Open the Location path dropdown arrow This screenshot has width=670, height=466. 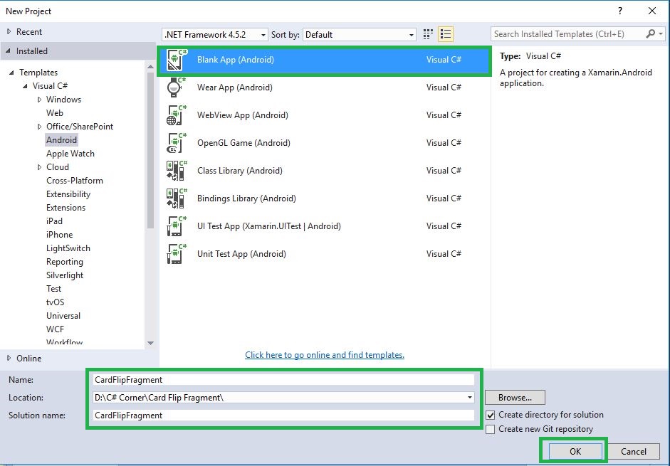pyautogui.click(x=470, y=398)
